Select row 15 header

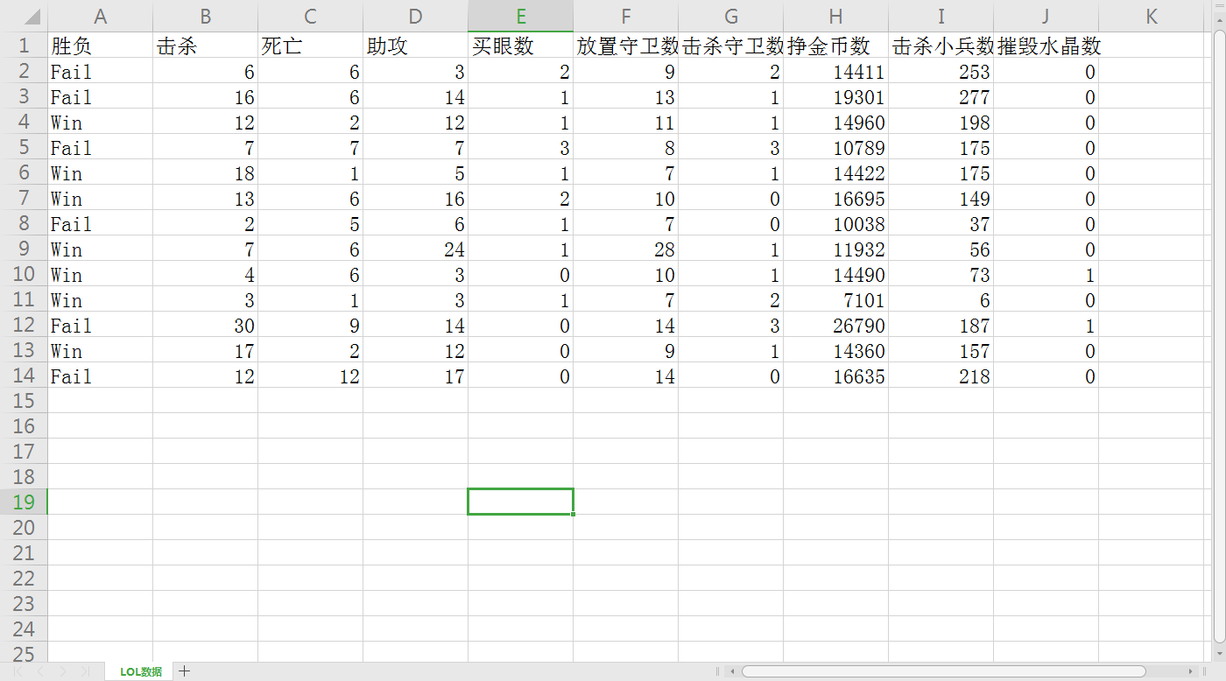[x=24, y=401]
